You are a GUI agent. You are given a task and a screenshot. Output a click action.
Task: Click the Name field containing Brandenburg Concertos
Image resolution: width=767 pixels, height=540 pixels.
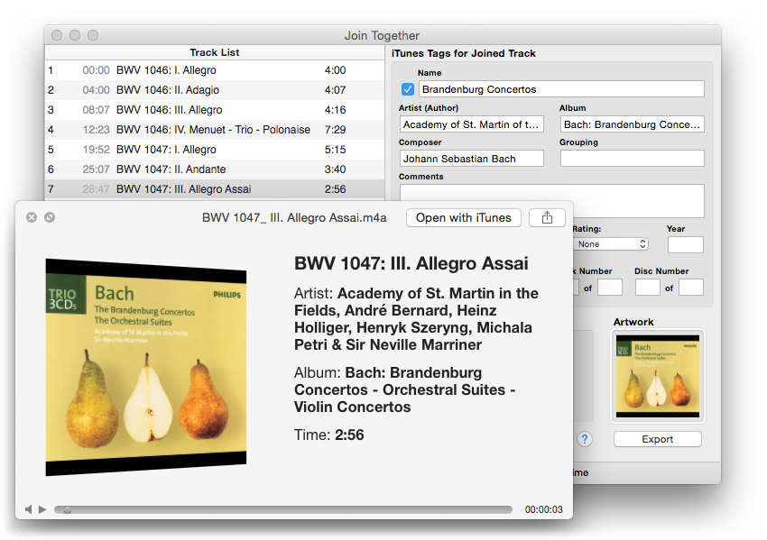[x=561, y=89]
